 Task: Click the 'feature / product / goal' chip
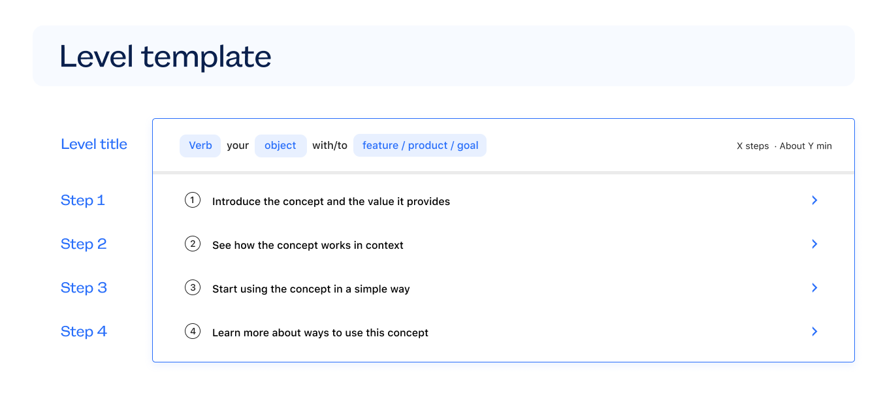coord(420,146)
